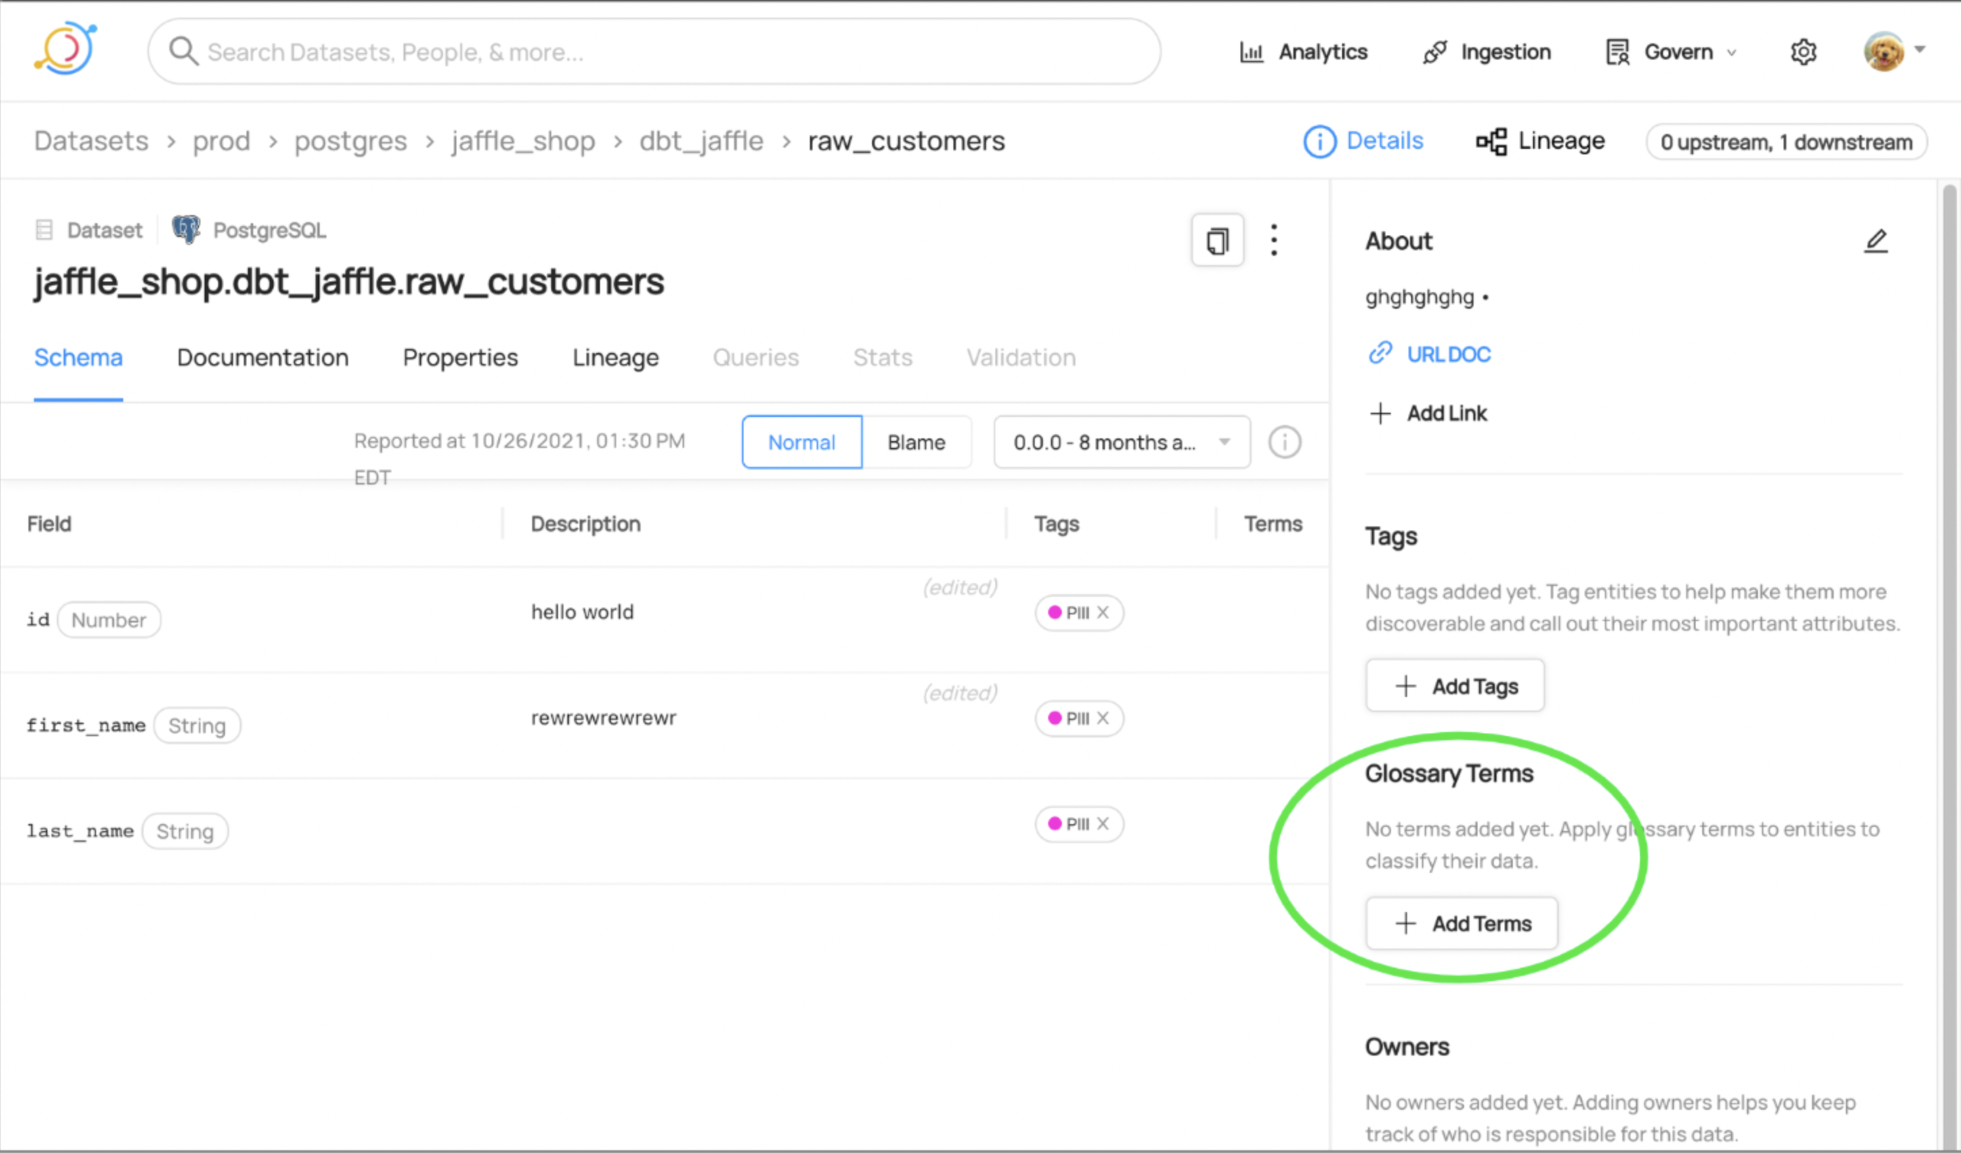The width and height of the screenshot is (1961, 1153).
Task: Switch to Lineage view in header
Action: 1540,141
